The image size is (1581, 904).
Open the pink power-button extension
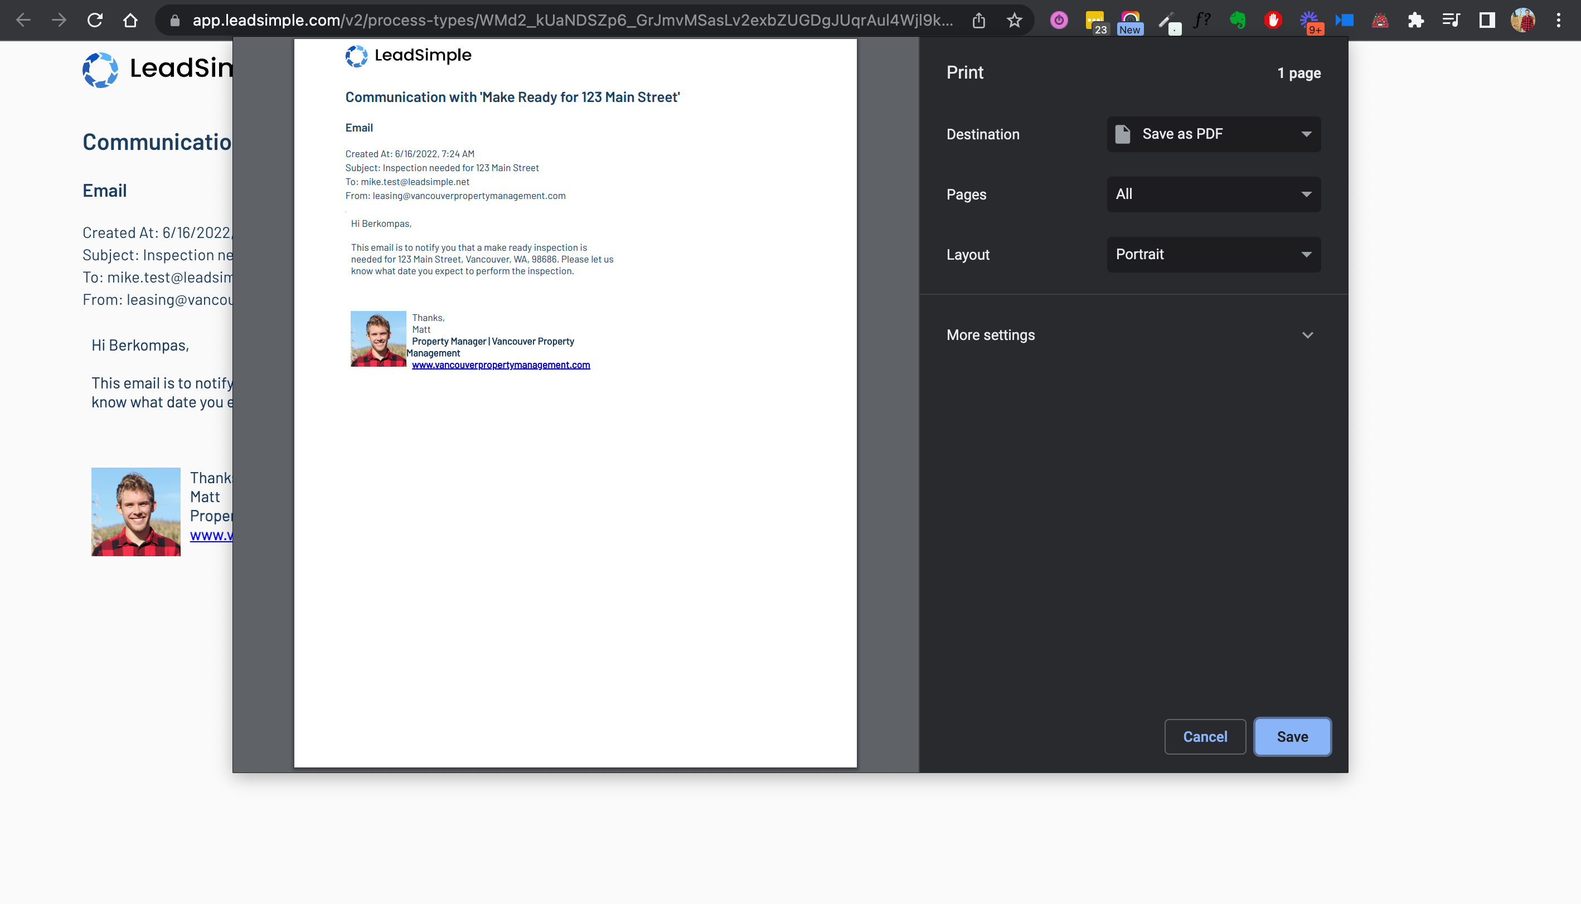coord(1059,21)
